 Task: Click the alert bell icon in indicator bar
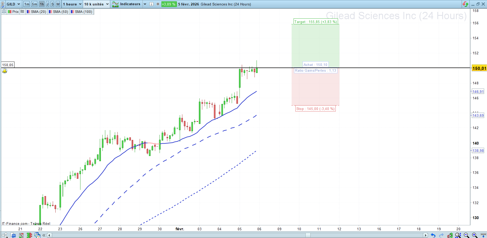coord(4,11)
